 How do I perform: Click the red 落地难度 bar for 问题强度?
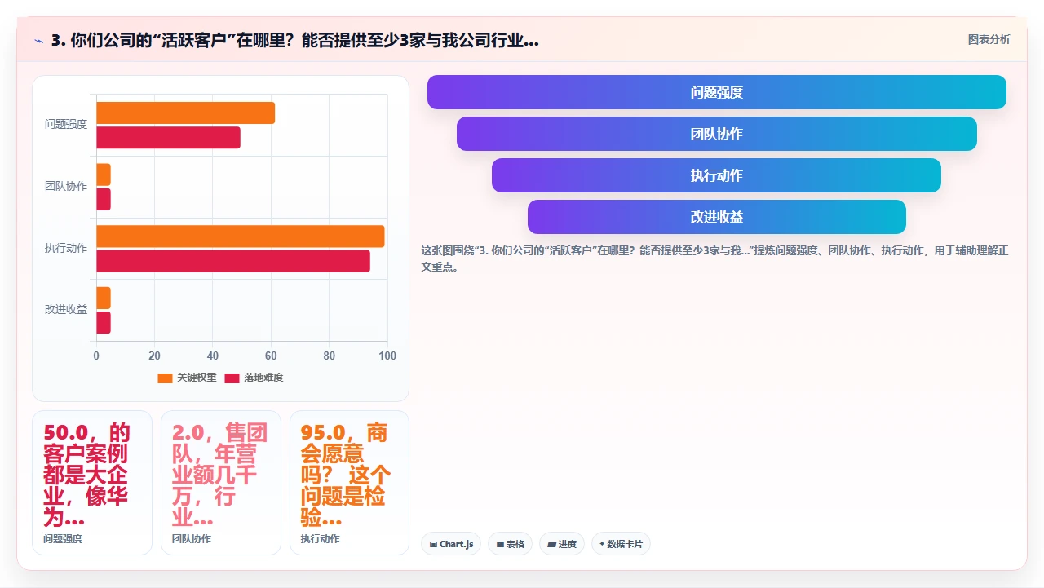pos(168,138)
